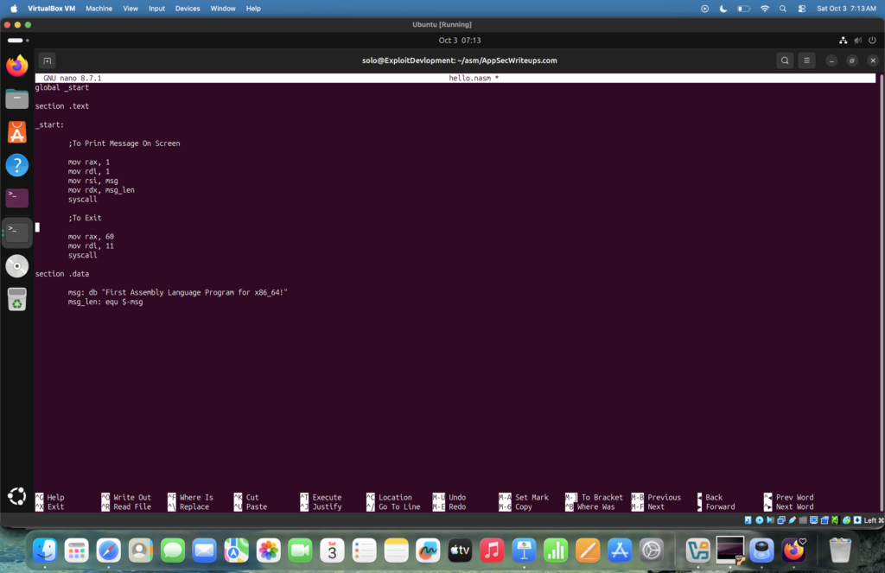Click the screen recording play icon
This screenshot has height=573, width=885.
click(704, 9)
